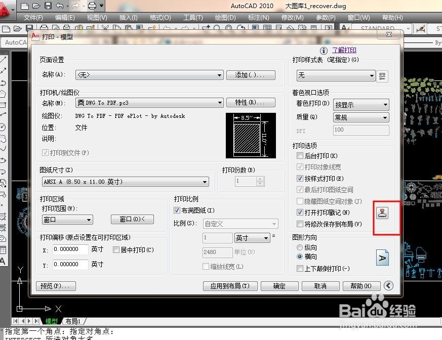Open the 编辑(E) menu
Viewport: 442px width, 340px height.
coord(64,18)
